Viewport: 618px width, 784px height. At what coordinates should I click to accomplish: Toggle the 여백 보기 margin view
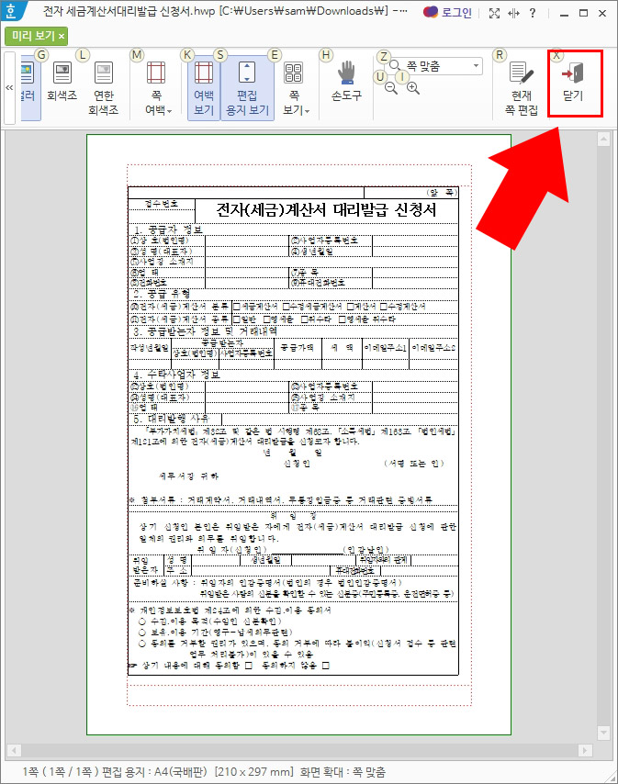coord(204,88)
